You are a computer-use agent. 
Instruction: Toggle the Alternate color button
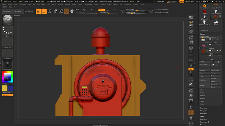click(x=7, y=95)
